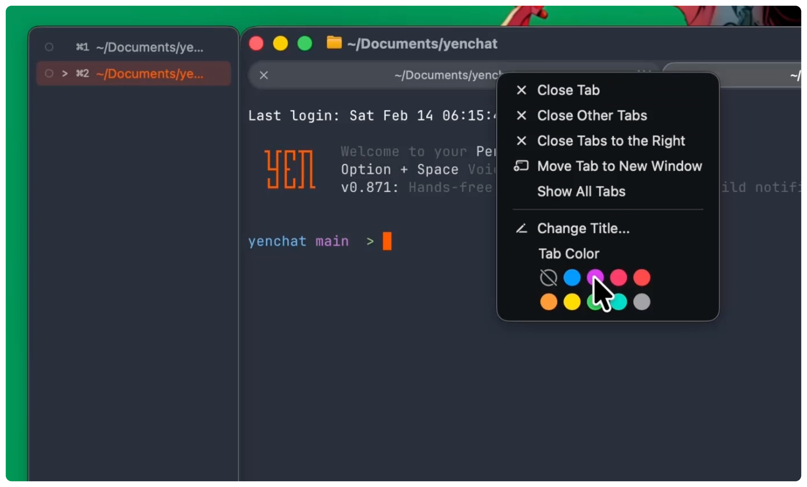Image resolution: width=807 pixels, height=487 pixels.
Task: Switch to sidebar tab ⌘1 ~/Documents/ye...
Action: click(149, 47)
